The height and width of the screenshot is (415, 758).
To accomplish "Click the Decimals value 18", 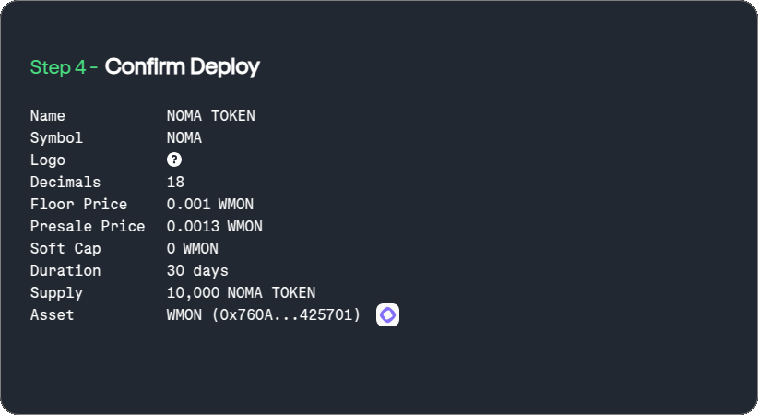I will tap(175, 182).
